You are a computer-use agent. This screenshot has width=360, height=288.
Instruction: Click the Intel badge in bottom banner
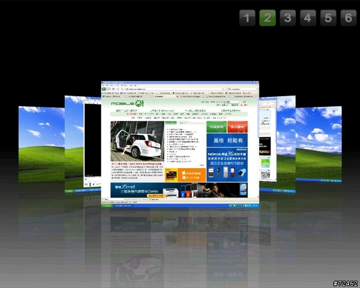(x=243, y=190)
